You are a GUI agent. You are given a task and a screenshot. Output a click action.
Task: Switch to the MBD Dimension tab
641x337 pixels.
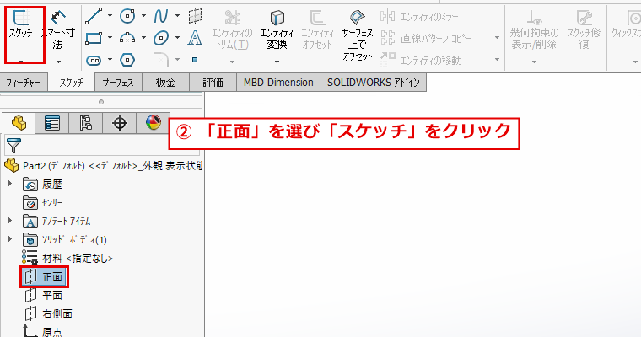pos(278,83)
